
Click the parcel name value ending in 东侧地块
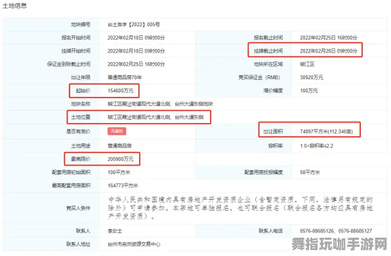(x=160, y=103)
